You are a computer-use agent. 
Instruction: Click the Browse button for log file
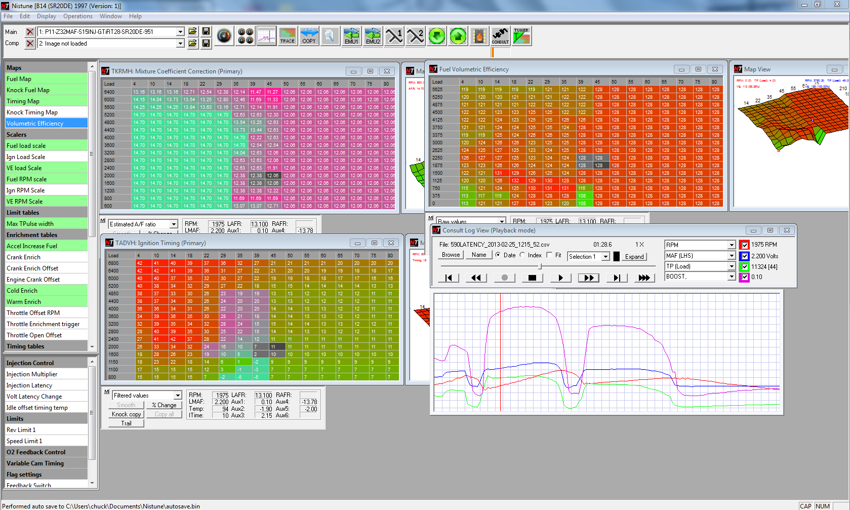(x=451, y=255)
